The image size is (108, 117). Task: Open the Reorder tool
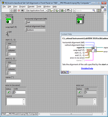click(x=69, y=11)
